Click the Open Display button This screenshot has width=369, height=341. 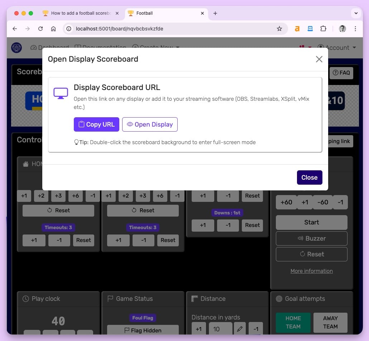coord(150,124)
